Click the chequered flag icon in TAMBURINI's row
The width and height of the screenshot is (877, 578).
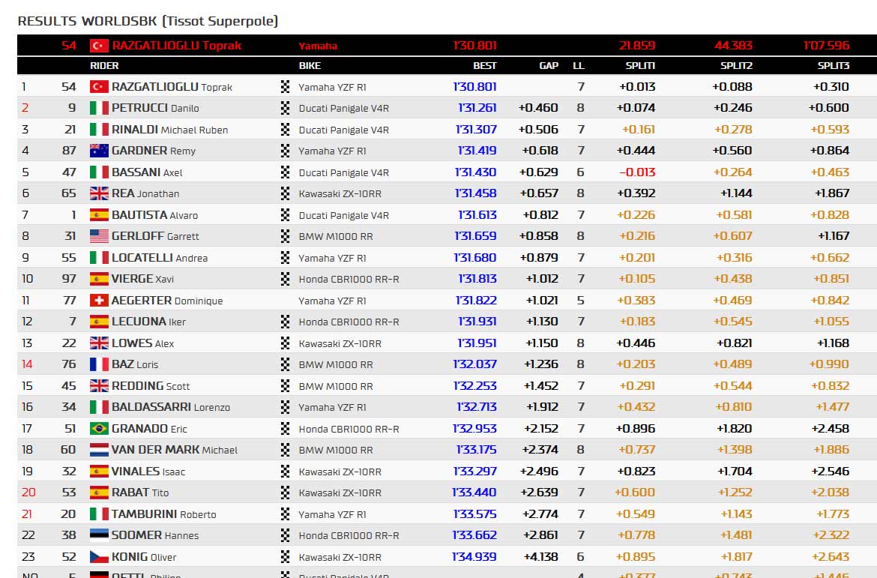[x=286, y=514]
